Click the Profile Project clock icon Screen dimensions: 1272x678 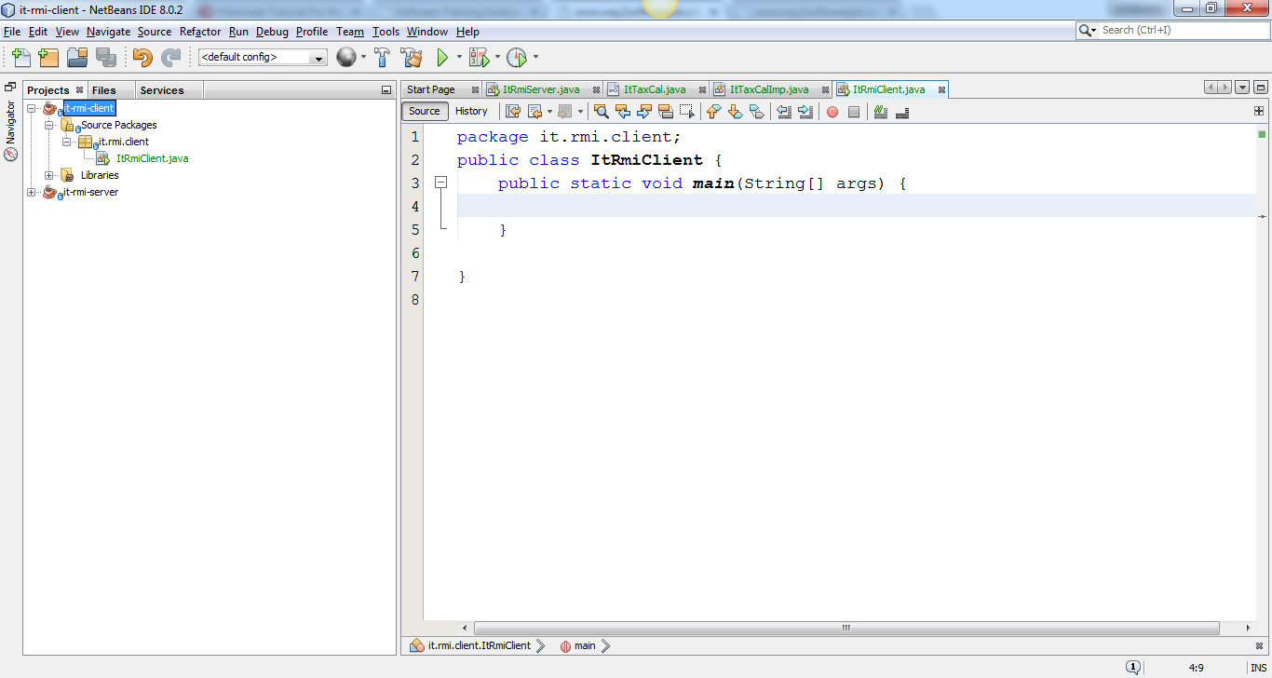516,58
